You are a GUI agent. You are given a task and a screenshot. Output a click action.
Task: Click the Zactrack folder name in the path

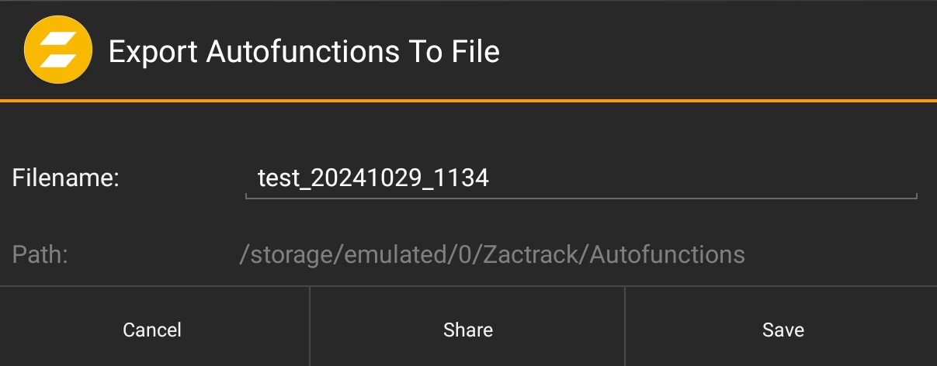[x=533, y=254]
